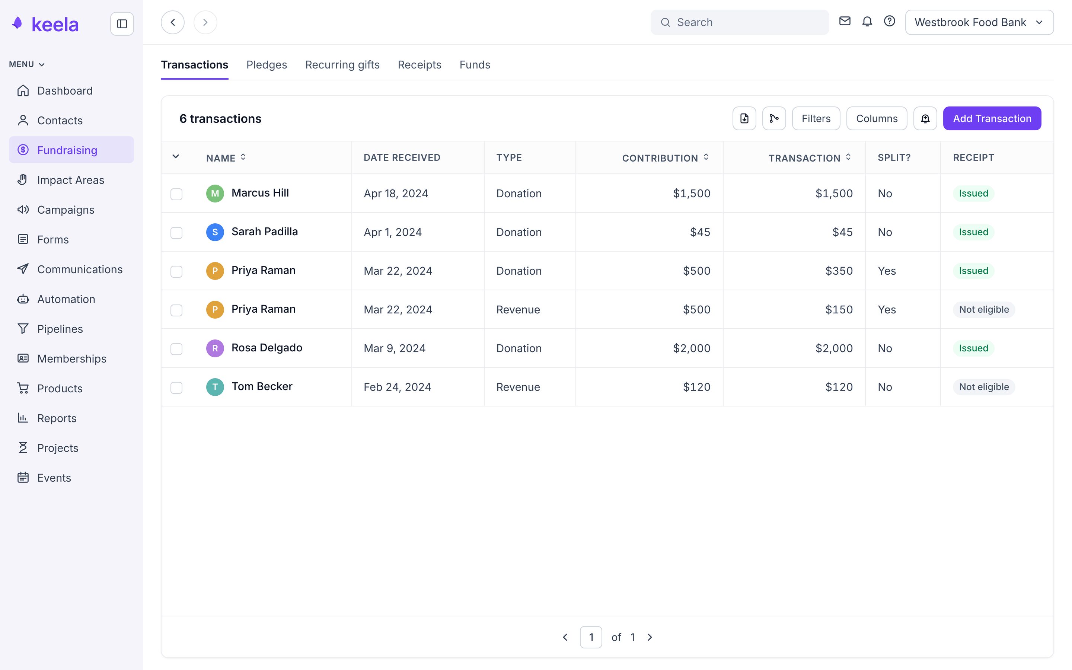
Task: Open Contacts person icon in sidebar
Action: click(23, 120)
